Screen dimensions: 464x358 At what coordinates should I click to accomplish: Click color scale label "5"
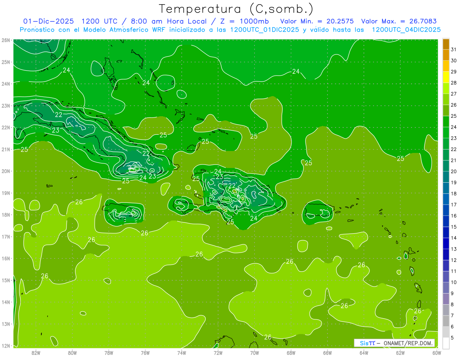coord(452,338)
